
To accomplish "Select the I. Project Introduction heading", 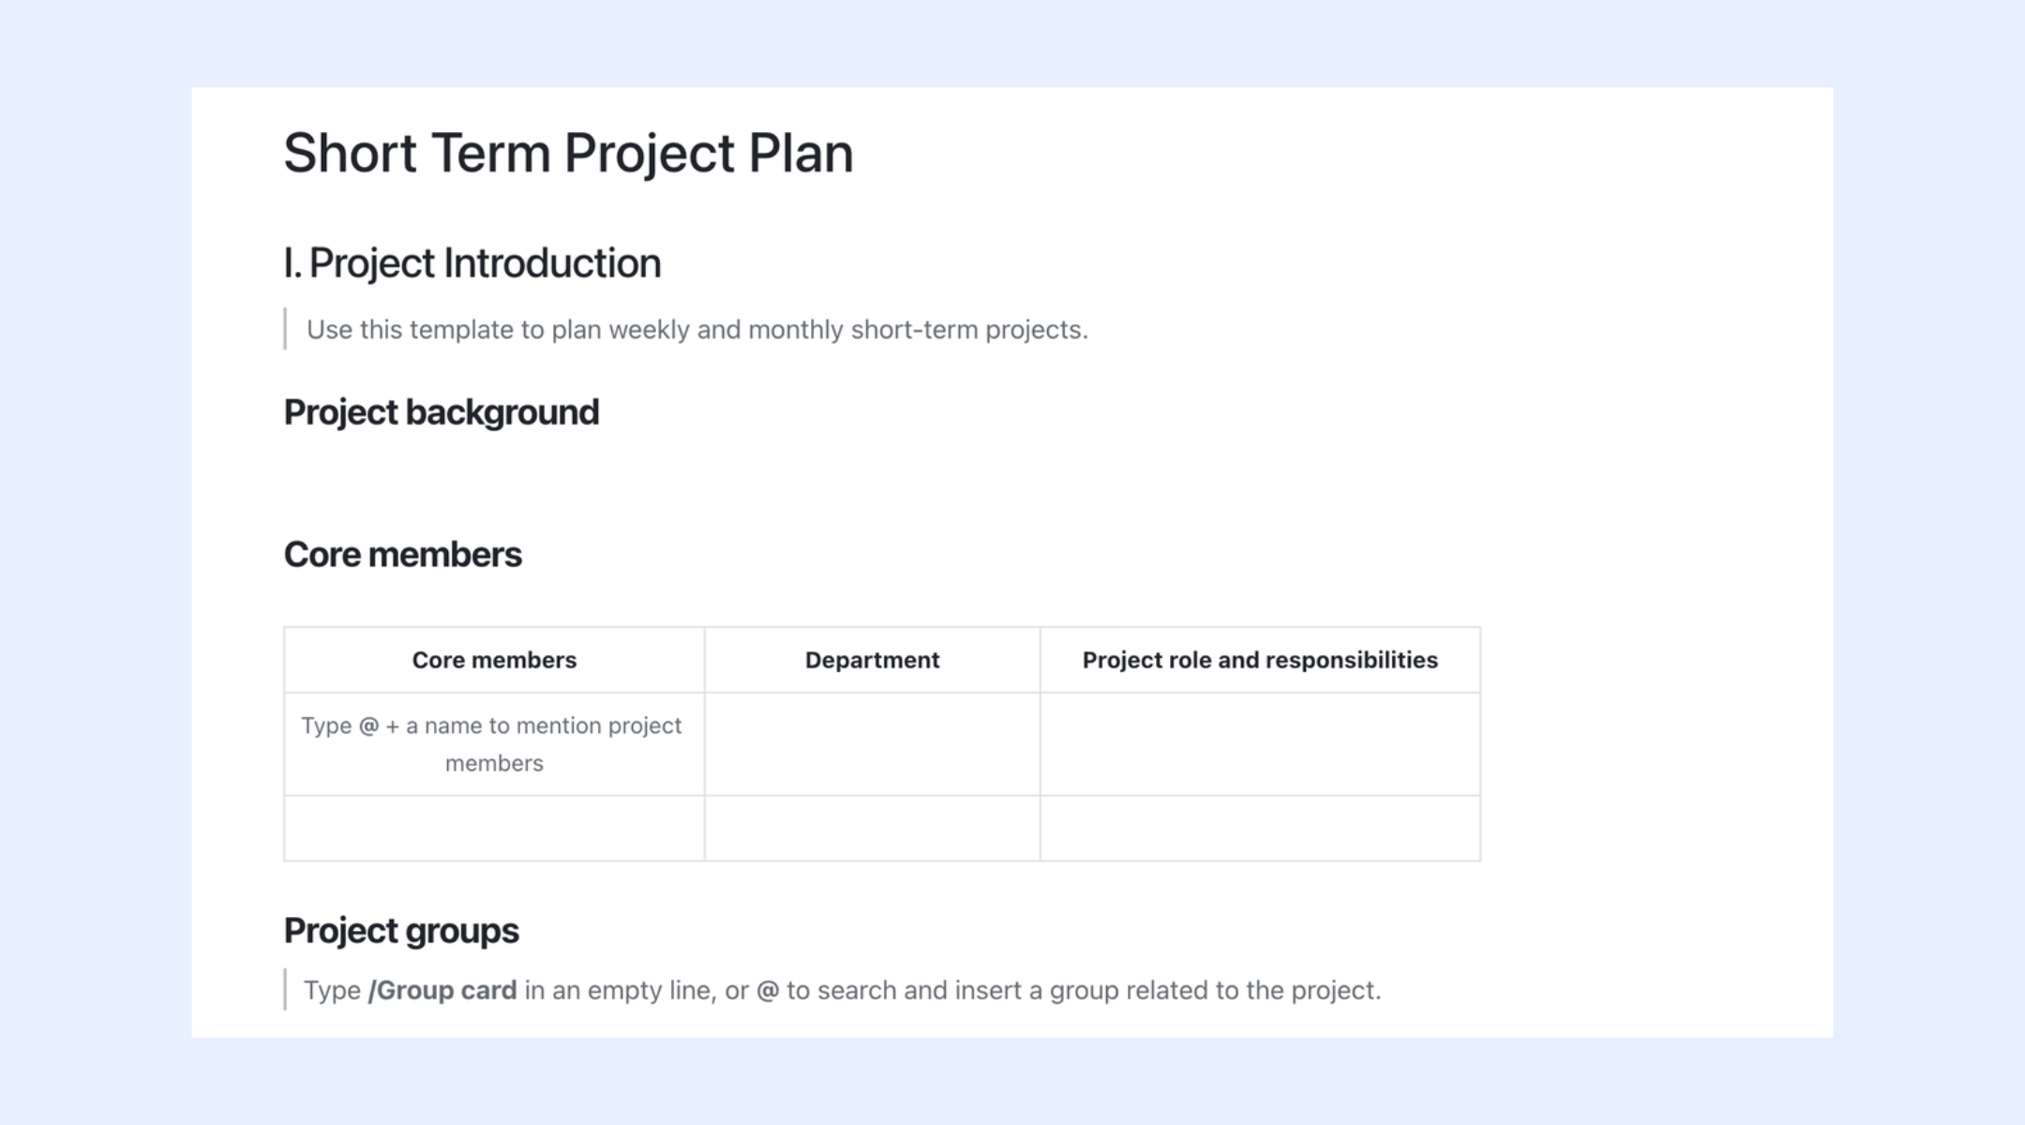I will pos(472,263).
